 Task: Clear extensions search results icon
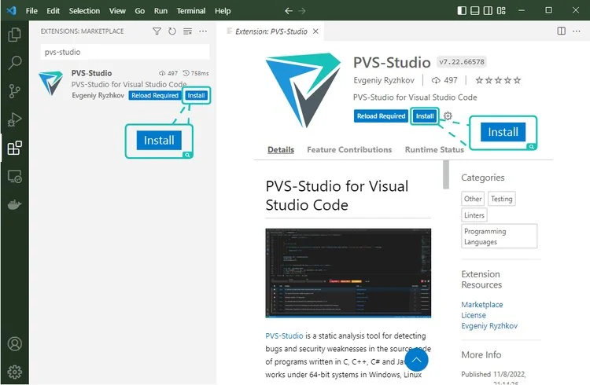(x=187, y=31)
